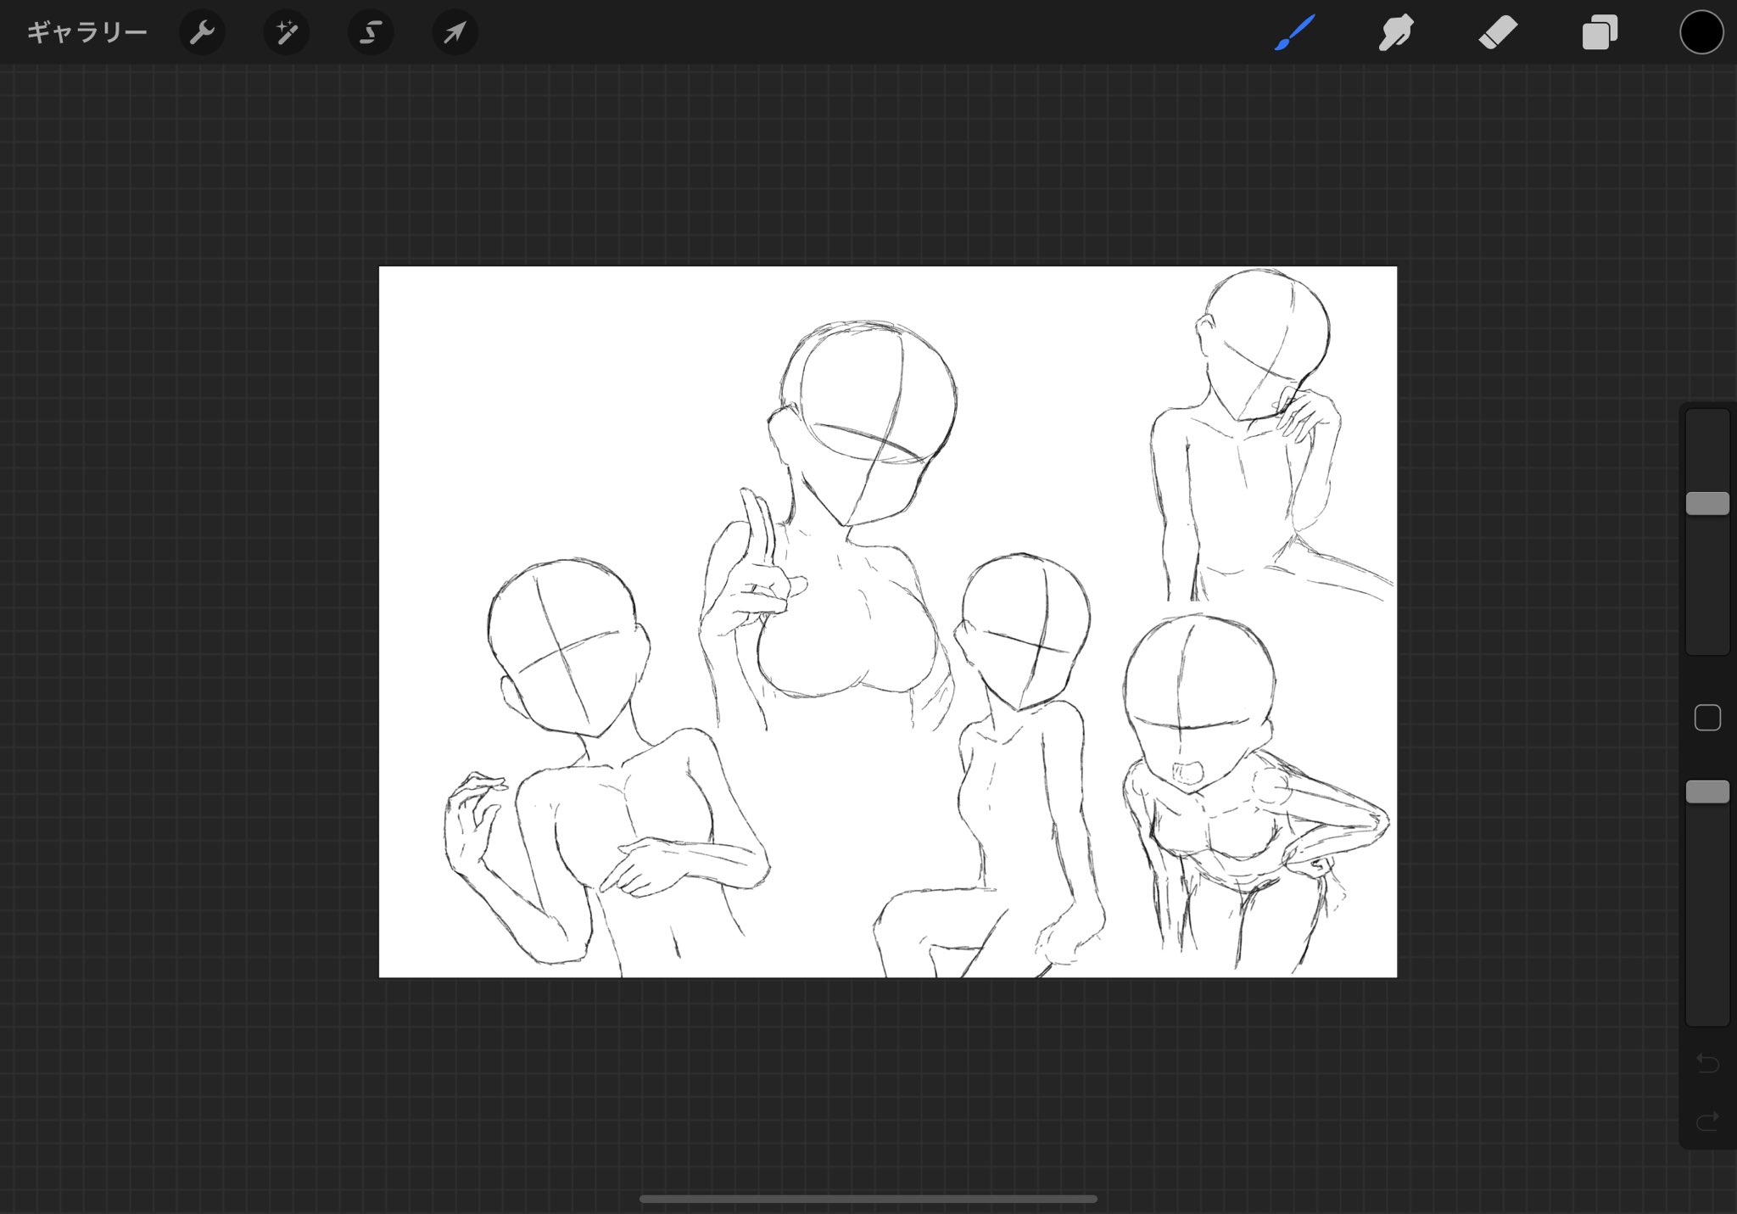Activate the Transform arrow tool
Viewport: 1737px width, 1214px height.
click(455, 33)
